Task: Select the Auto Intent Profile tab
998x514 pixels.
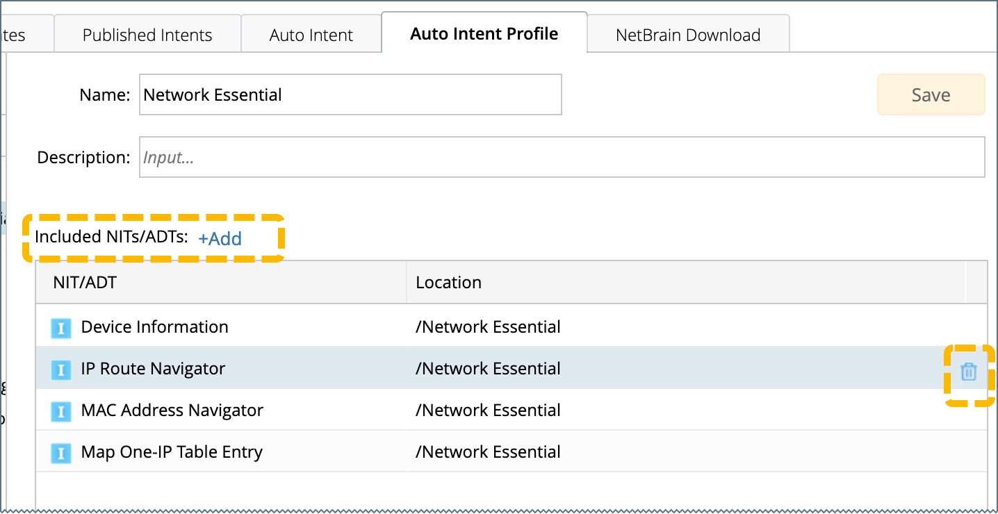Action: click(484, 34)
